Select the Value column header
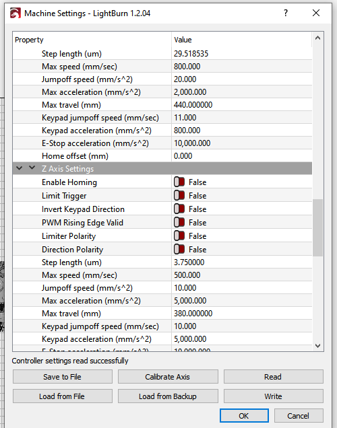337x428 pixels. [x=241, y=40]
